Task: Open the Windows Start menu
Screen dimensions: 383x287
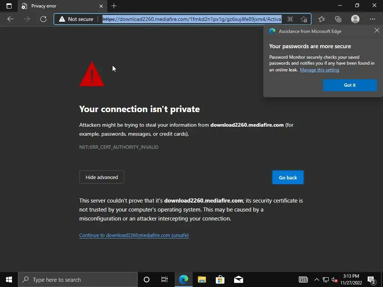Action: pyautogui.click(x=9, y=280)
